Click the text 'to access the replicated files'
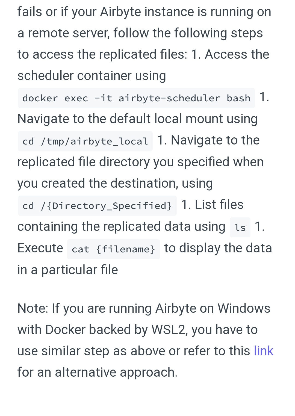Screen dimensions: 295x416 pyautogui.click(x=102, y=54)
